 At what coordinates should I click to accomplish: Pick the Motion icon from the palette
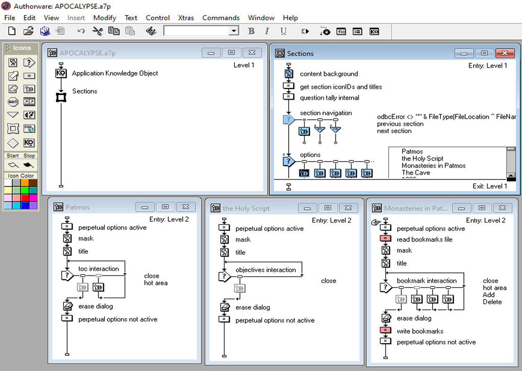(13, 76)
